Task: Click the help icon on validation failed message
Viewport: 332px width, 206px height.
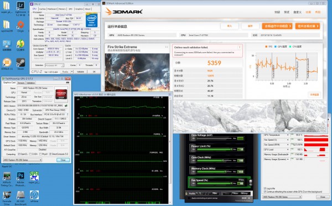Action: click(240, 47)
